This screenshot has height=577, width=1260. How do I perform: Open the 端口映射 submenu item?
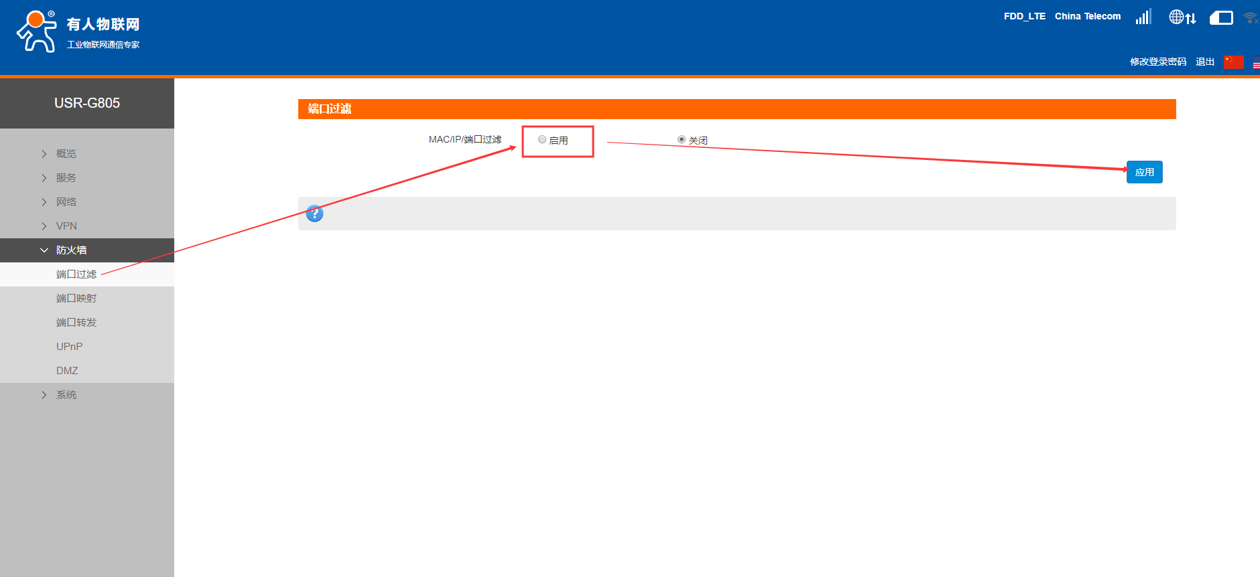tap(76, 299)
